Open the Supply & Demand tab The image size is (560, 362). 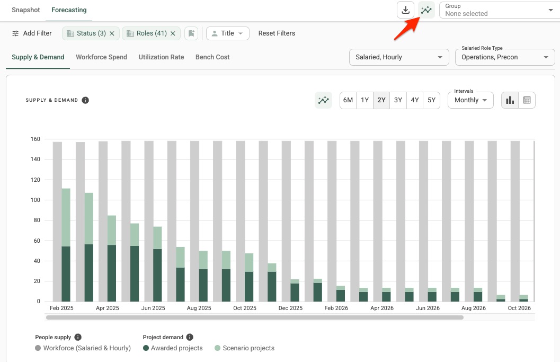click(38, 57)
